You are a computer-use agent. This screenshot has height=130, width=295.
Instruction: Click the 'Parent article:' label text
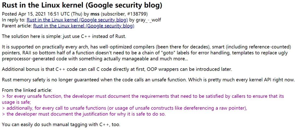click(x=17, y=26)
